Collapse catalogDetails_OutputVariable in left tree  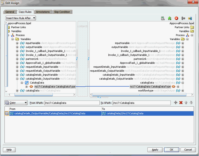pos(17,79)
